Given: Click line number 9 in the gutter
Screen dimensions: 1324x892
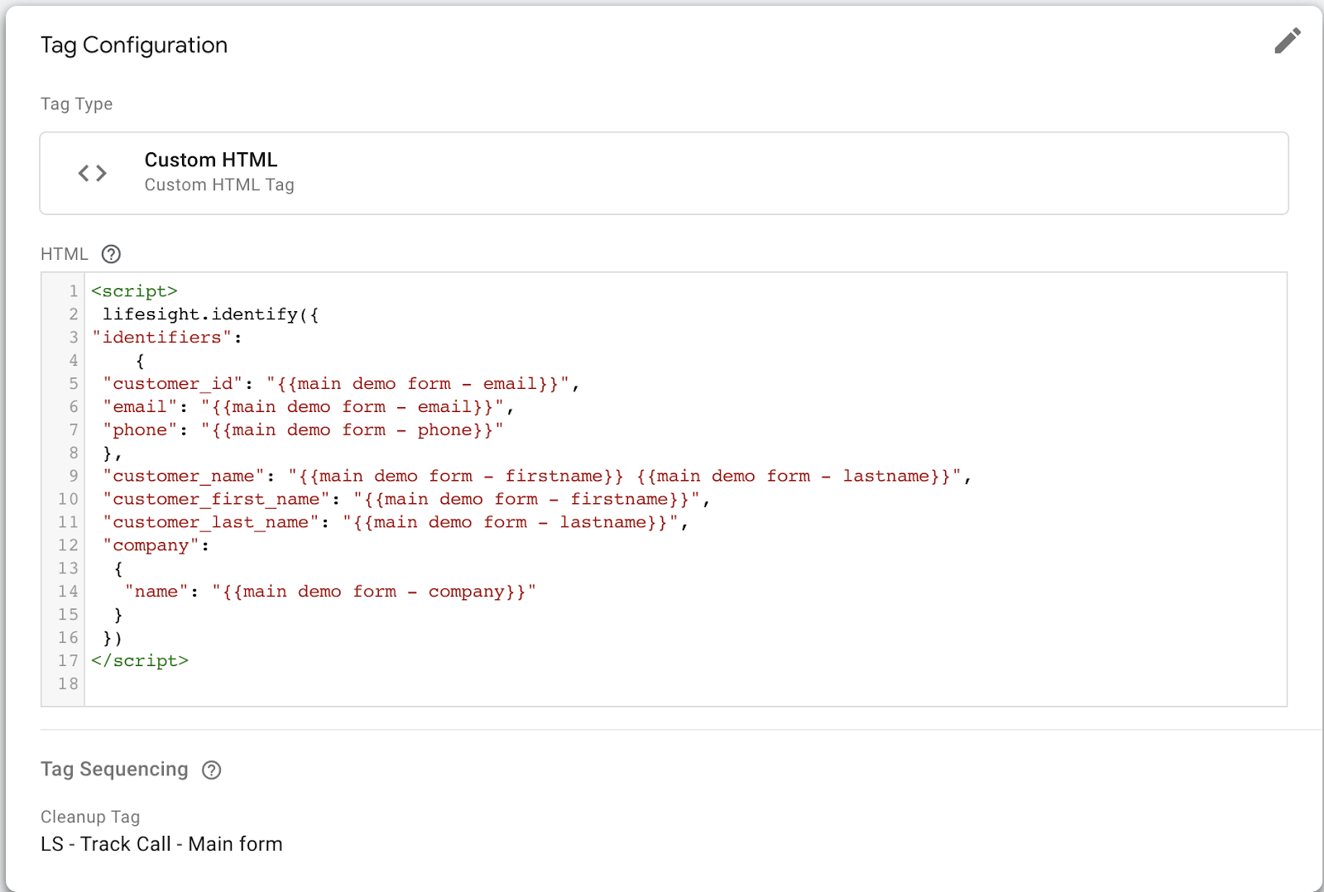Looking at the screenshot, I should tap(74, 476).
